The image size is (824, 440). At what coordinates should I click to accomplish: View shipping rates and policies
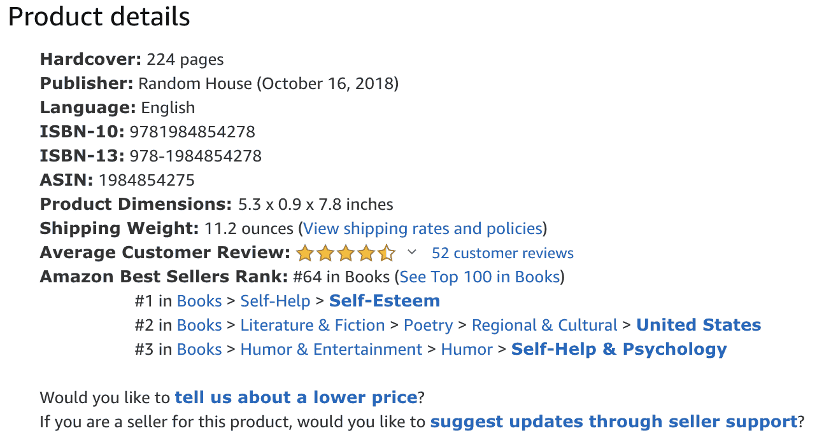click(x=422, y=228)
